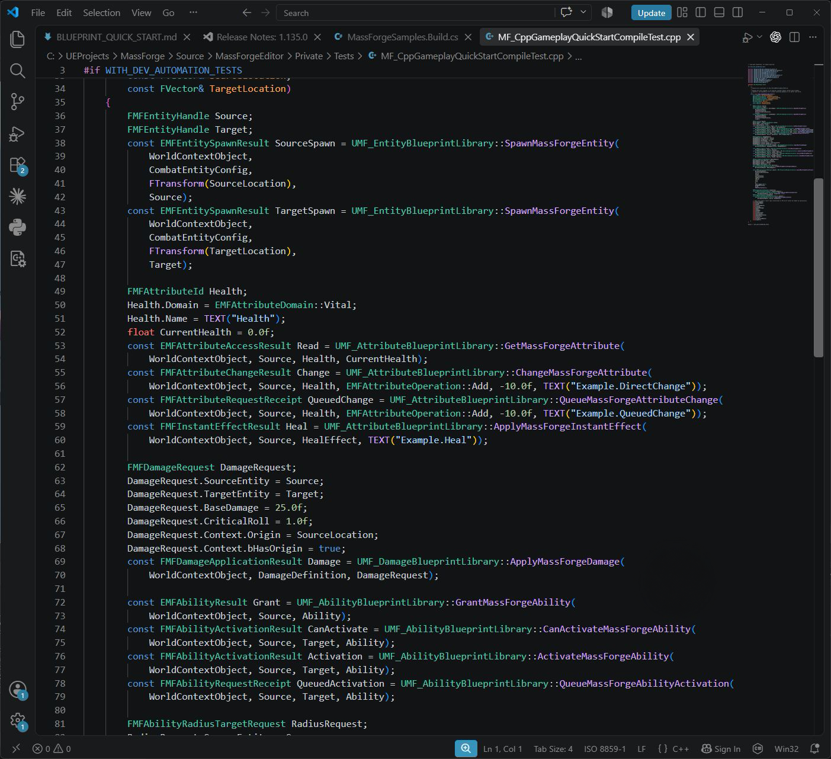Image resolution: width=831 pixels, height=759 pixels.
Task: Toggle the bottom panel
Action: [719, 12]
